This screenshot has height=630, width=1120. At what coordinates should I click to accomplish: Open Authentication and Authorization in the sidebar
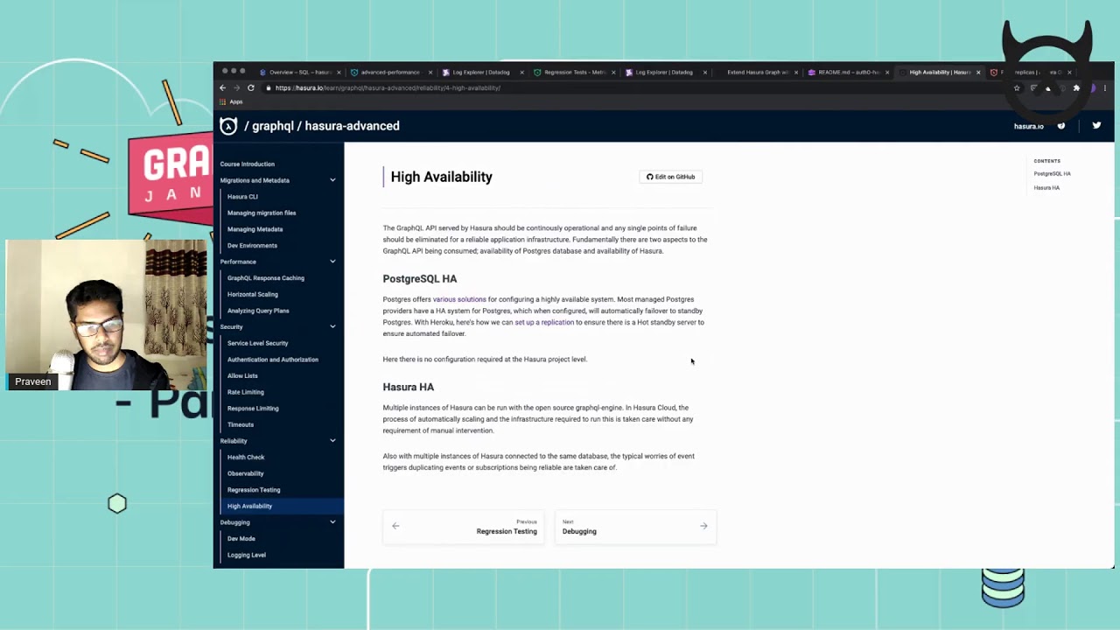(273, 360)
